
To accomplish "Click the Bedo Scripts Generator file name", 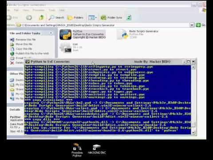I will click(x=144, y=31).
